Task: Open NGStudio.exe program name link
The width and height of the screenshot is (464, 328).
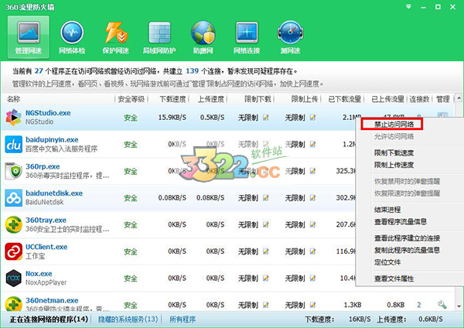Action: point(48,113)
